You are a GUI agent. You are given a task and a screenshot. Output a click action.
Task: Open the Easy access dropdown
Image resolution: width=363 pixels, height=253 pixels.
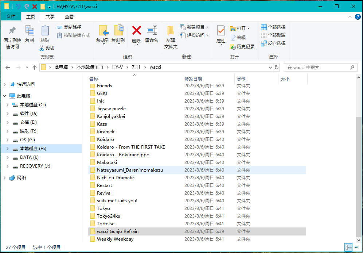tap(194, 35)
